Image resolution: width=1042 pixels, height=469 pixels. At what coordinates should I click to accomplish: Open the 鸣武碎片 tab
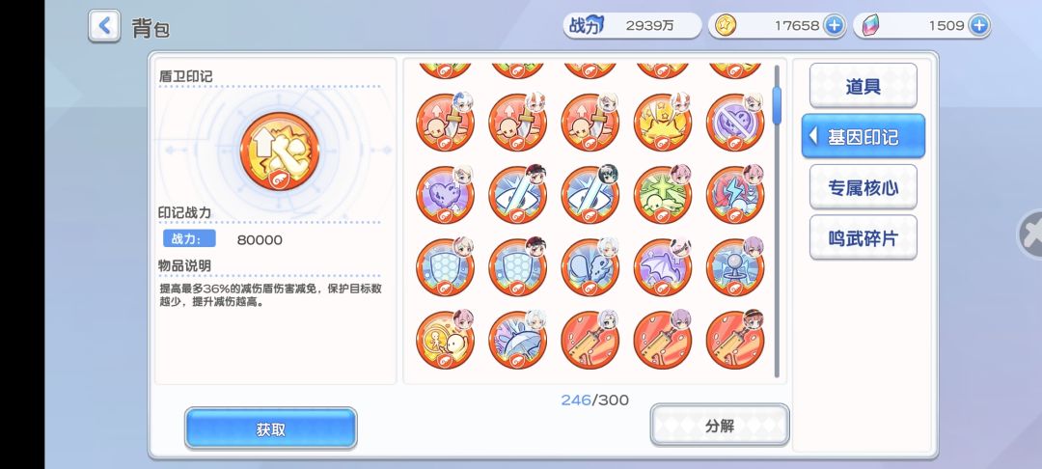(864, 237)
